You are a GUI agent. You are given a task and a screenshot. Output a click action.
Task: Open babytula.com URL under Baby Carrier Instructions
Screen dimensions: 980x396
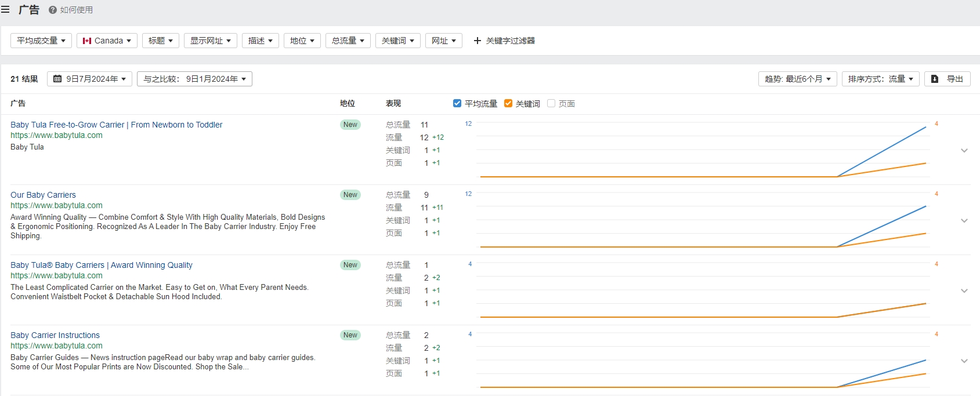tap(56, 346)
